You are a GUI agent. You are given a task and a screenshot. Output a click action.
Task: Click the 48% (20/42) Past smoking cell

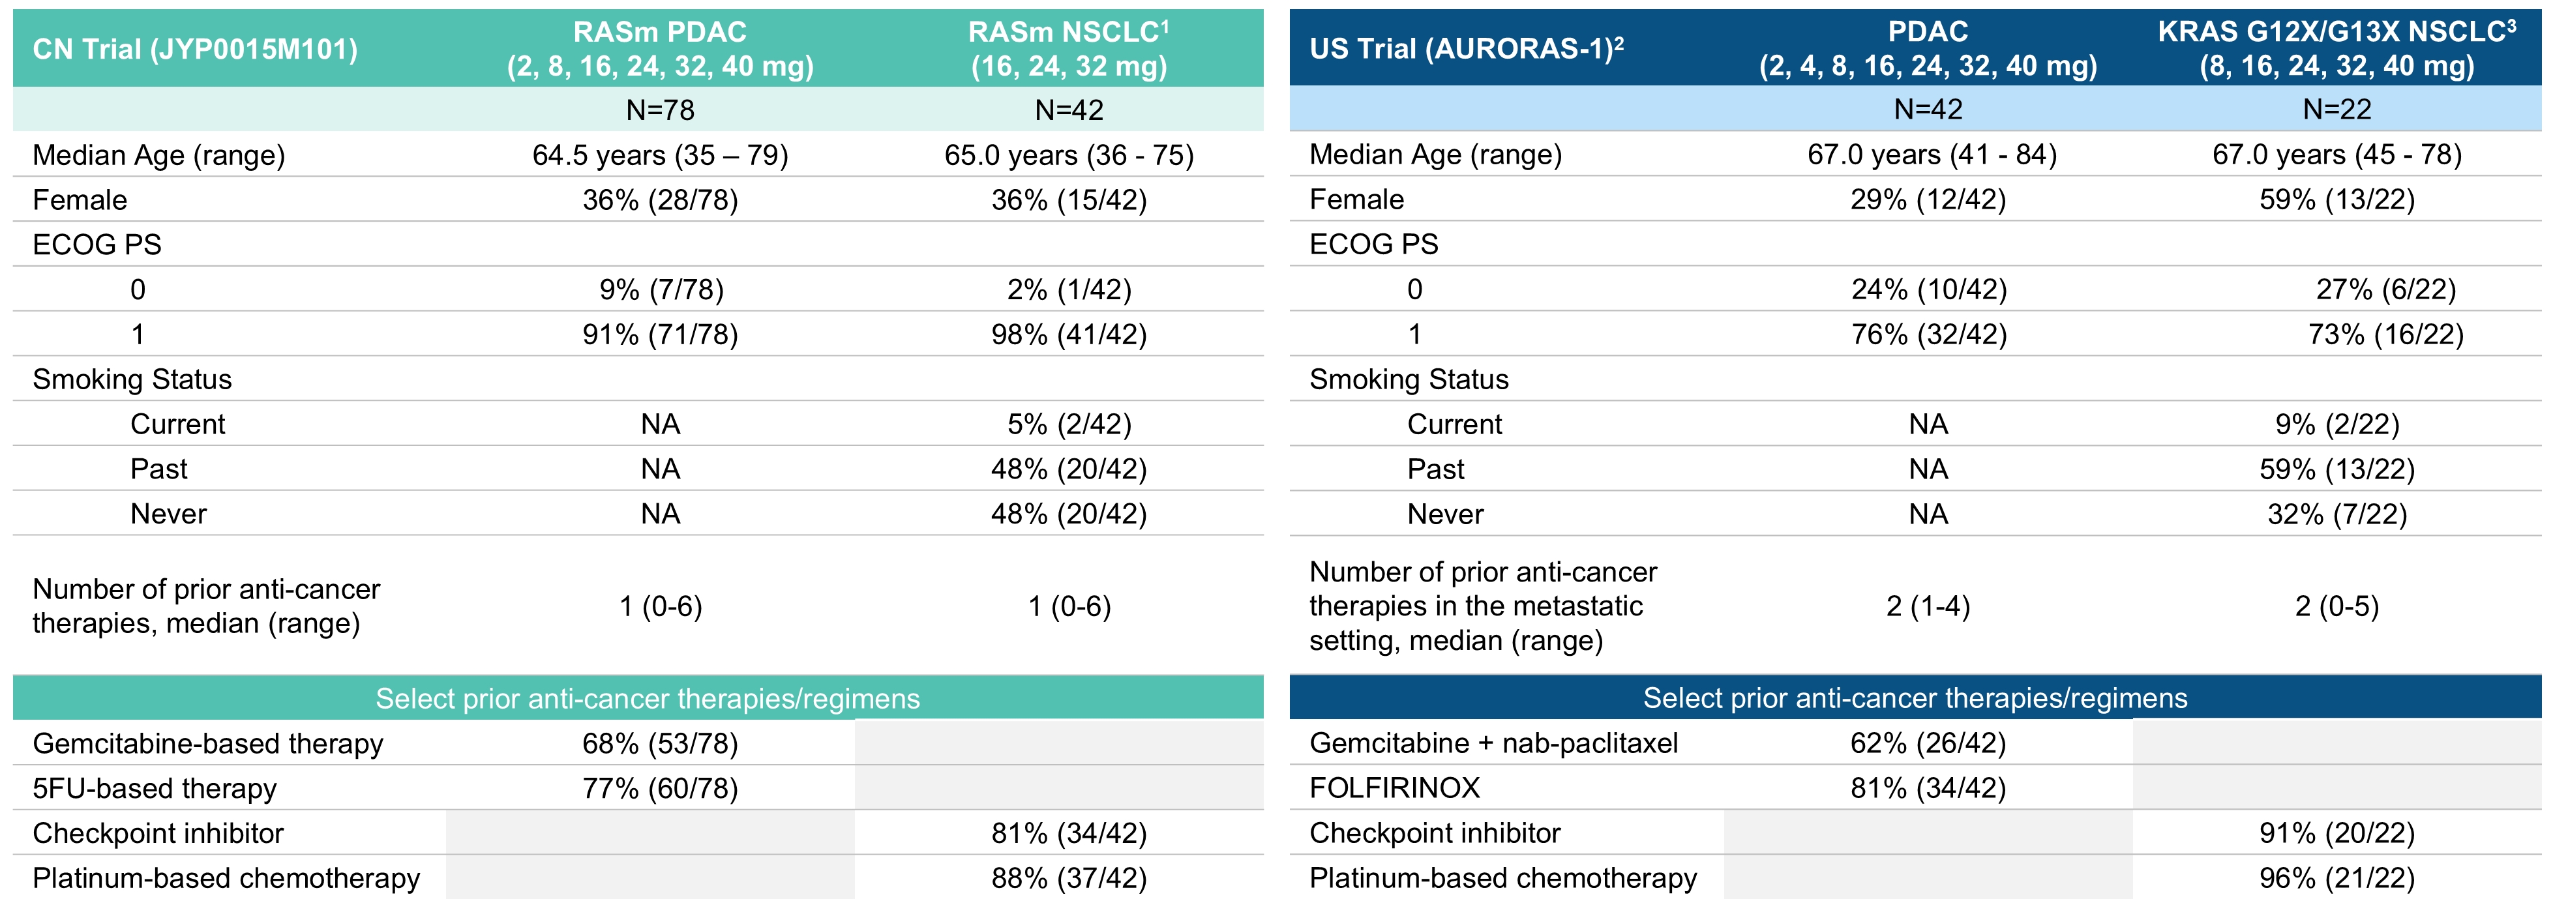point(1068,469)
